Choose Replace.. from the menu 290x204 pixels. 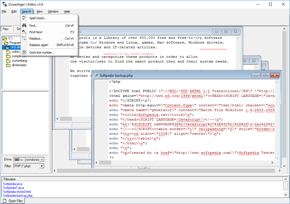[49, 39]
